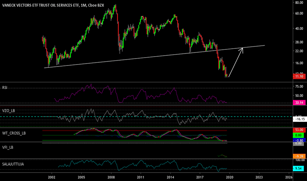Click the gray 0.00 VFI value tag

click(298, 143)
